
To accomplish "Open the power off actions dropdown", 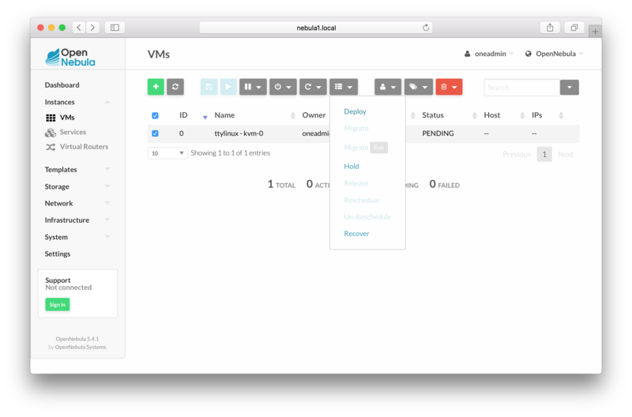I will tap(282, 87).
